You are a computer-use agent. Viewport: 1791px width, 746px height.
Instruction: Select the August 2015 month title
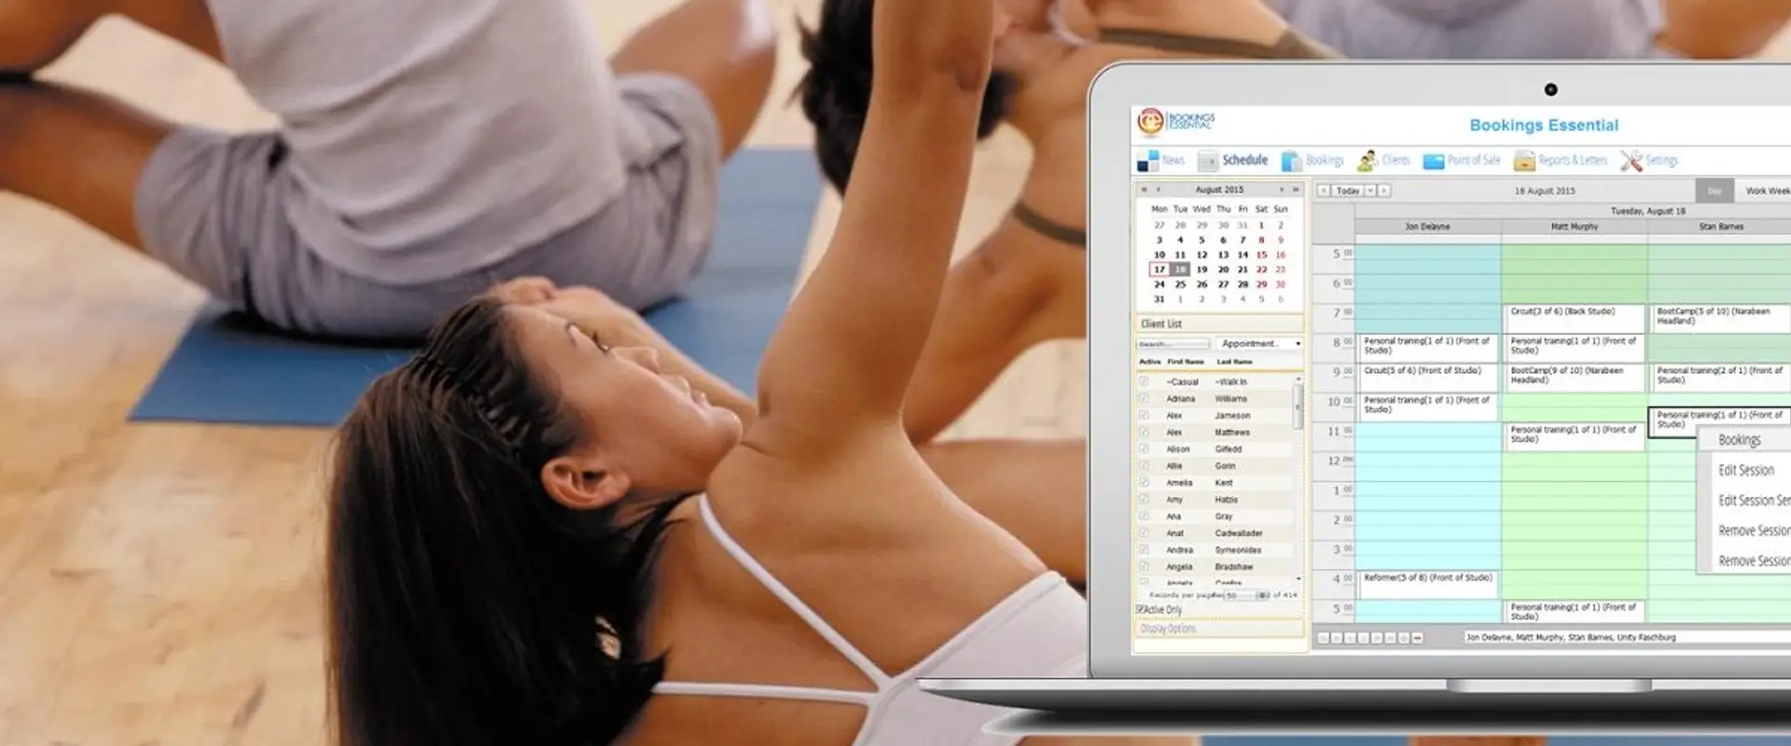pos(1219,189)
